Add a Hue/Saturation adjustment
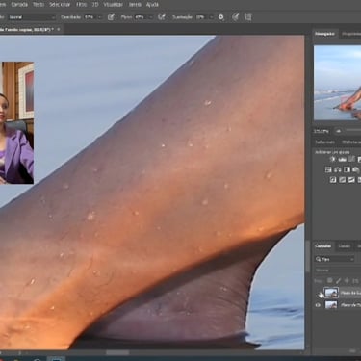Image resolution: width=361 pixels, height=361 pixels. (x=328, y=169)
